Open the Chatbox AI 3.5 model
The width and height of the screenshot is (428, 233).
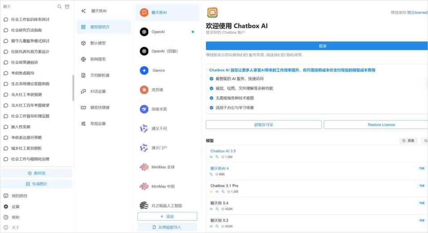[x=223, y=151]
